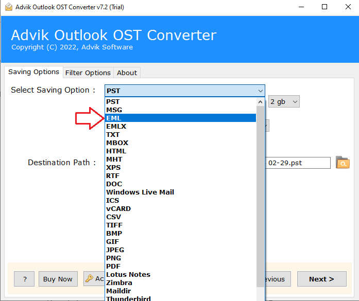Click the dropdown list scrollbar thumb
This screenshot has height=301, width=359.
click(260, 196)
